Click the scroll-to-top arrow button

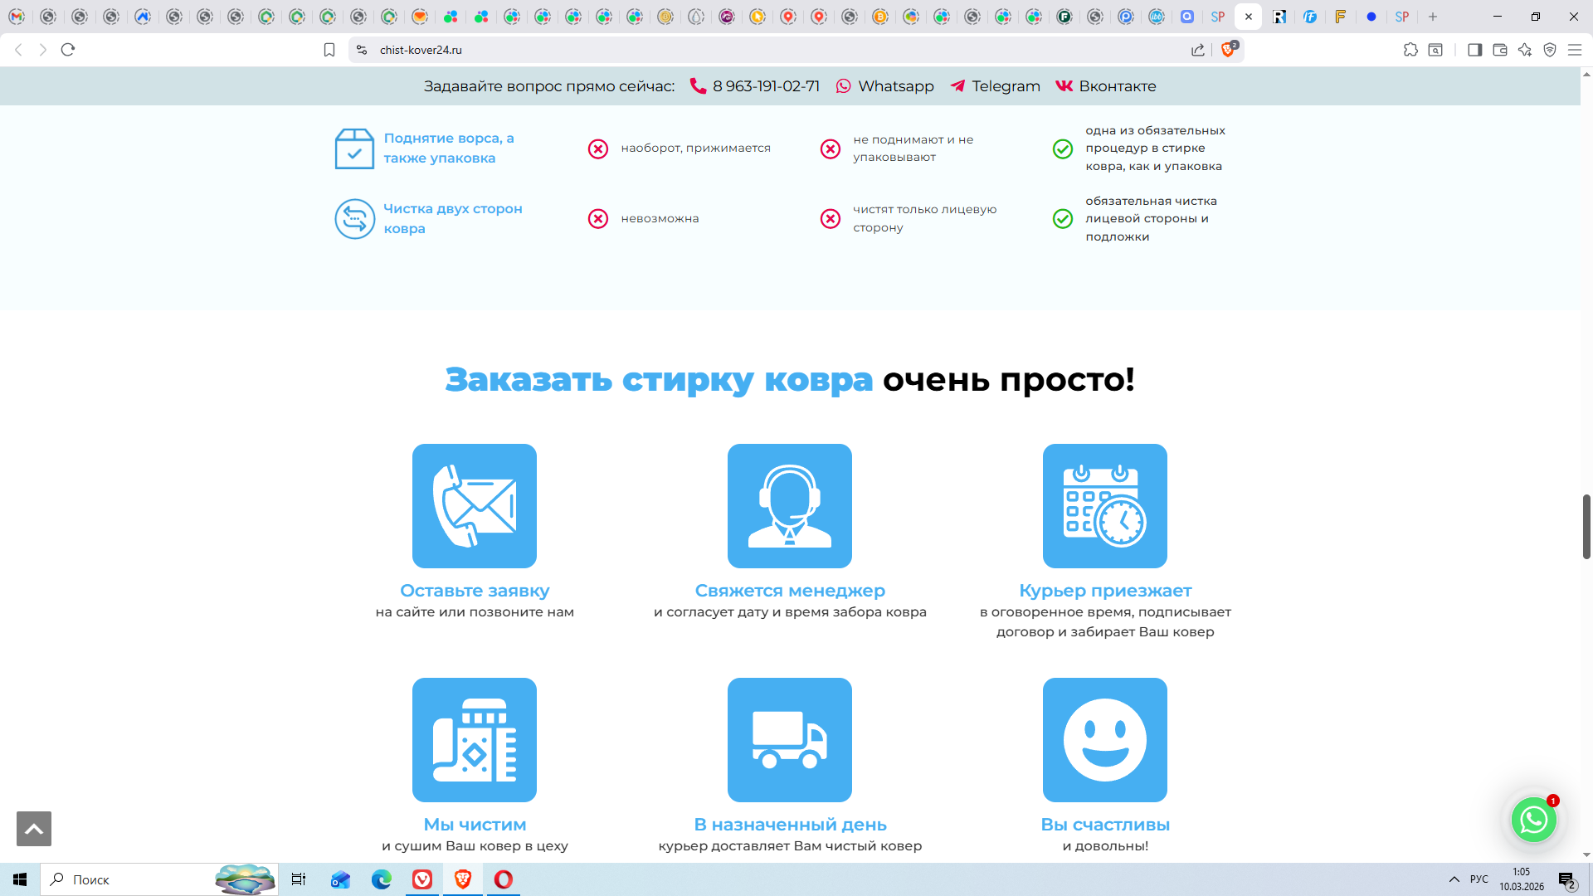tap(34, 829)
